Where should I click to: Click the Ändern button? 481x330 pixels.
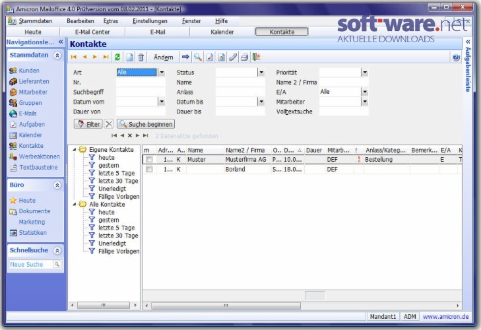163,57
